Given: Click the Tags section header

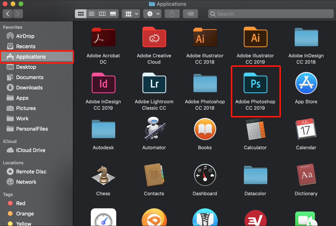Looking at the screenshot, I should [x=8, y=194].
